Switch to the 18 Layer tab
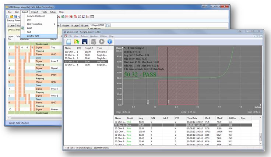Viewport: 271px width, 157px height. tap(84, 25)
